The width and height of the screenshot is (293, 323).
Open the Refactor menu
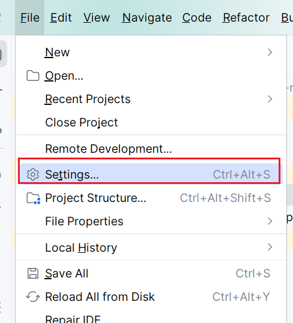pyautogui.click(x=246, y=18)
